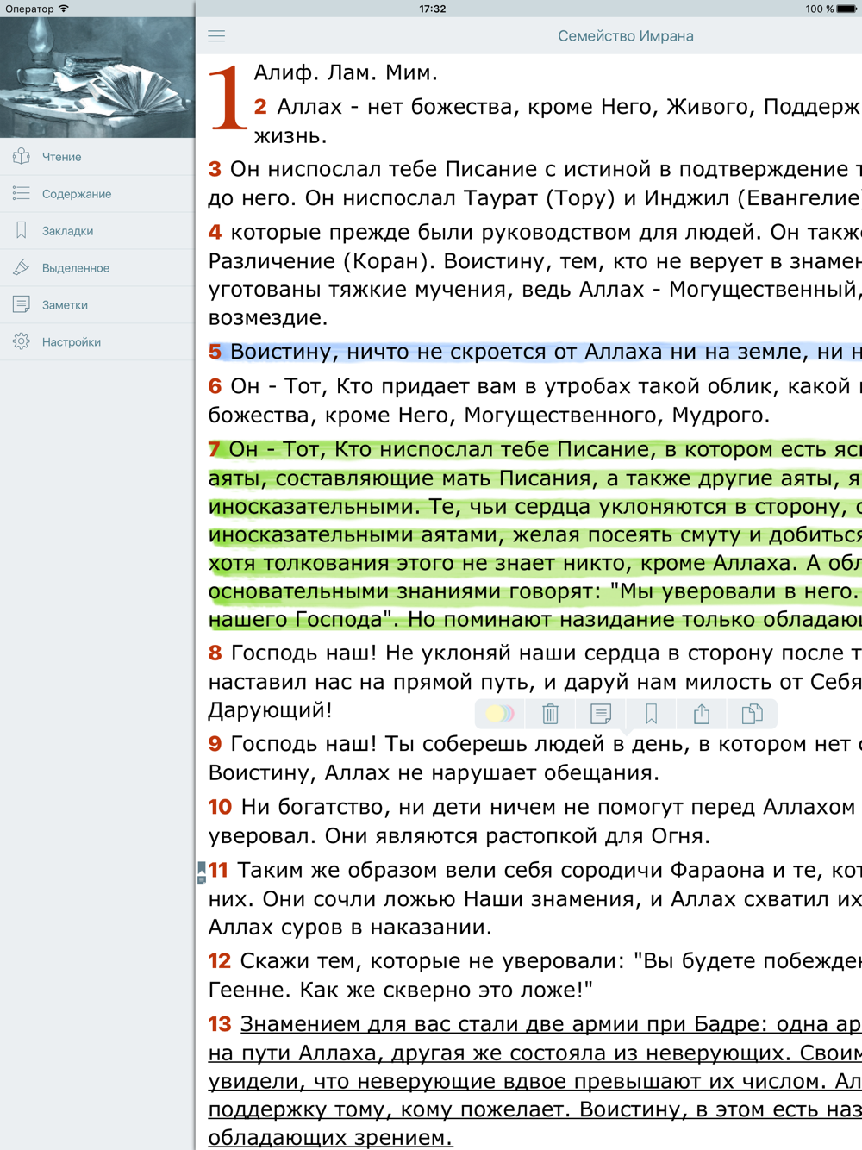
Task: Select underlined verse 13 starting Знамением
Action: click(x=534, y=1081)
